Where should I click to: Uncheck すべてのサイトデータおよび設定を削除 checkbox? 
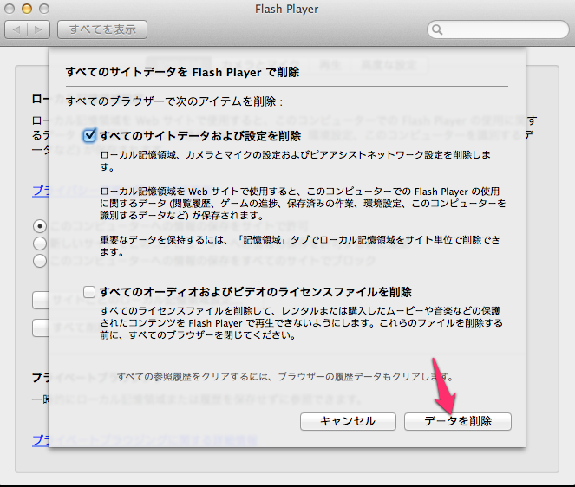[89, 136]
